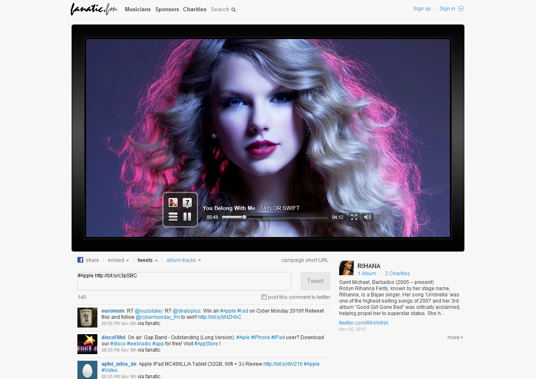Click the 00:48 elapsed time text
This screenshot has width=536, height=379.
212,217
